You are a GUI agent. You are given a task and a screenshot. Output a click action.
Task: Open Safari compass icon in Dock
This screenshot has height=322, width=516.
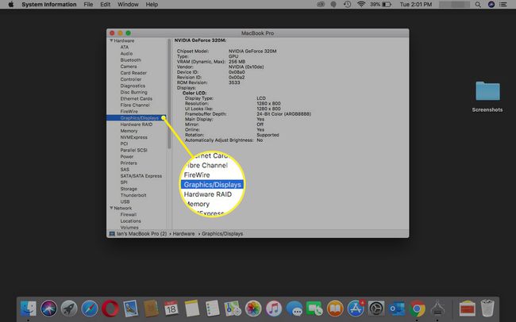(x=90, y=309)
